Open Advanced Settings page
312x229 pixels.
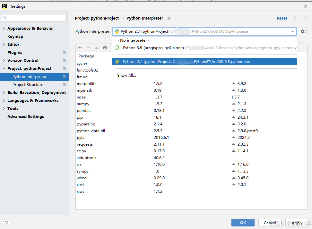point(26,116)
